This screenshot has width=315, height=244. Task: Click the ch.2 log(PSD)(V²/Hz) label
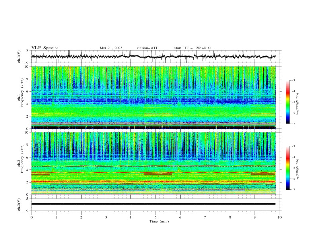click(298, 169)
